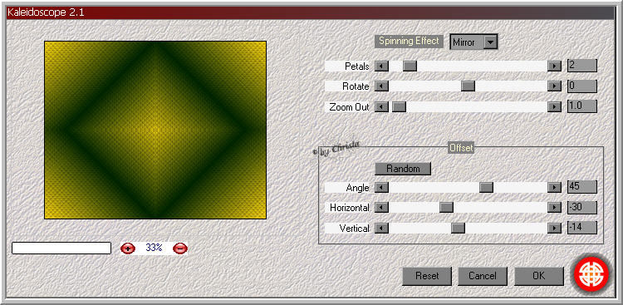Click the Reset button
This screenshot has height=305, width=623.
427,276
